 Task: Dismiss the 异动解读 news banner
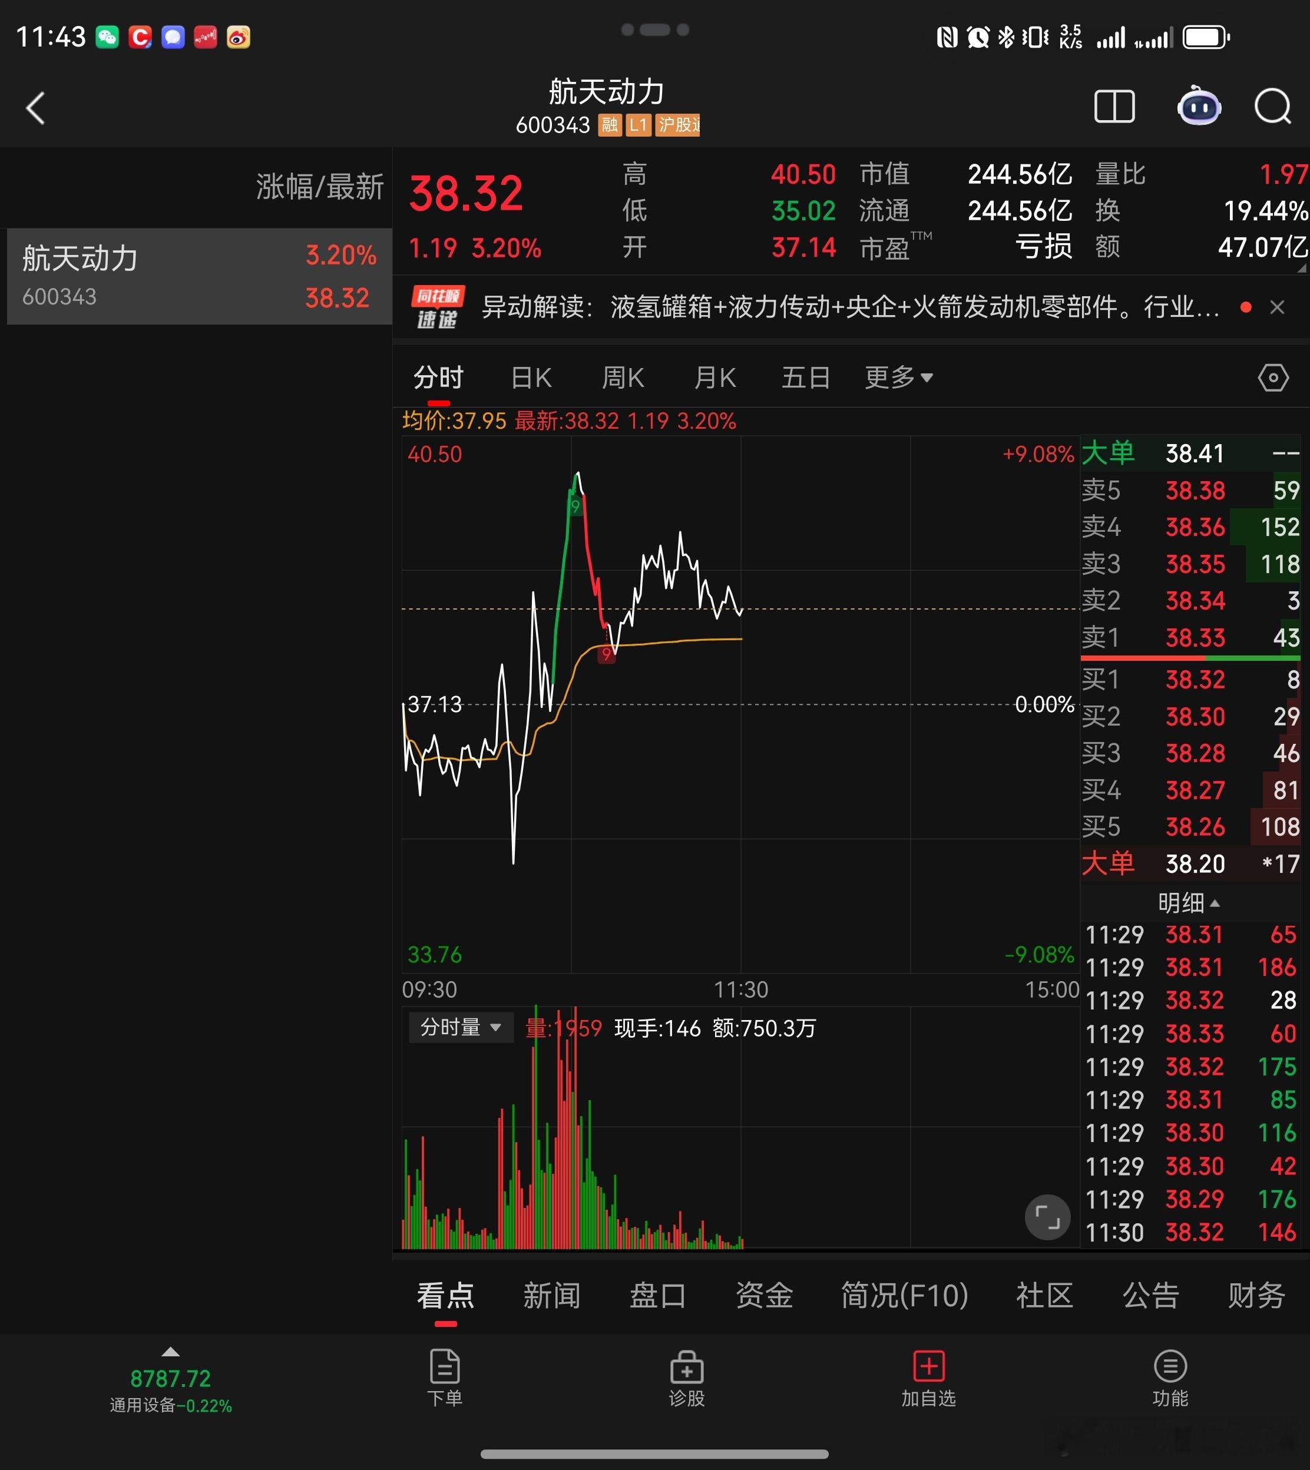(1277, 308)
